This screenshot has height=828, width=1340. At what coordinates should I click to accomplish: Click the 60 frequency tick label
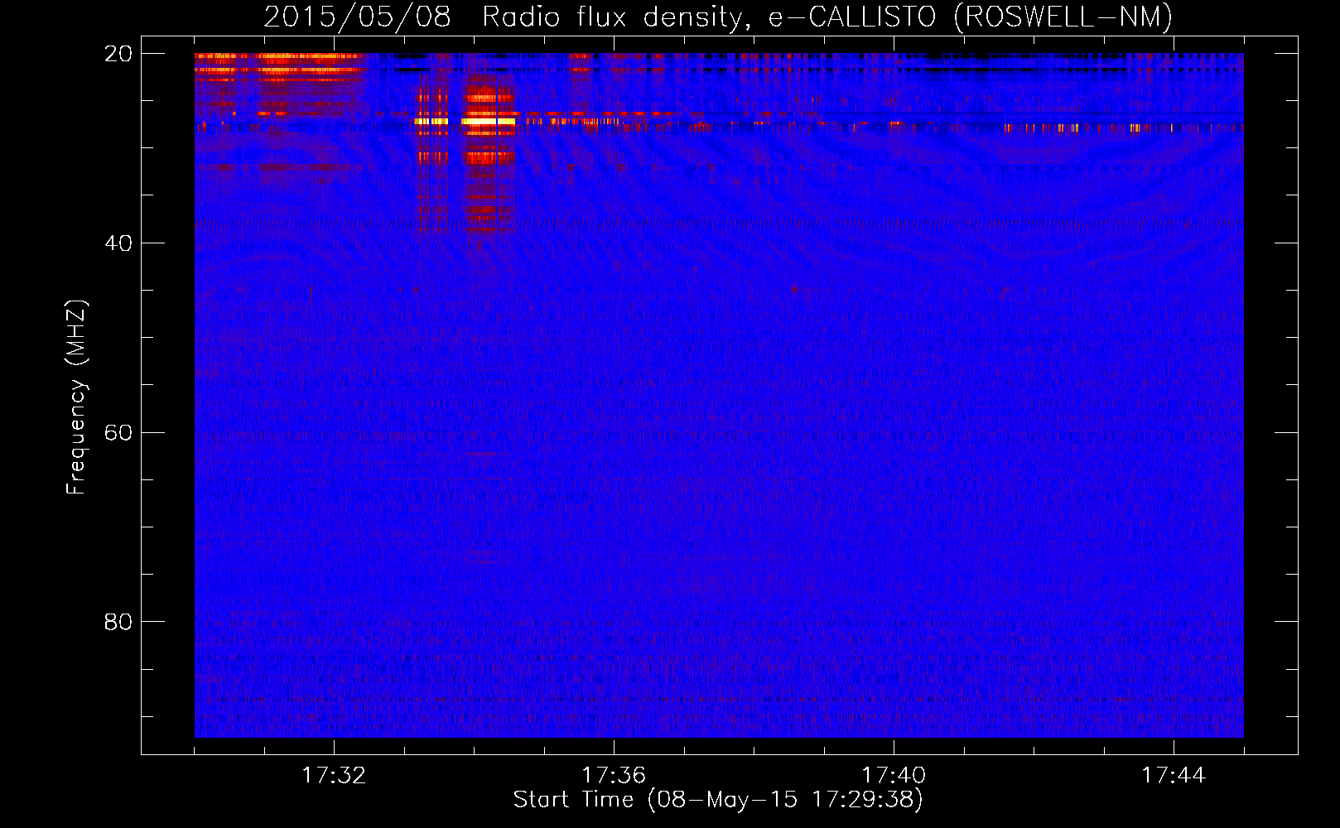pos(118,433)
